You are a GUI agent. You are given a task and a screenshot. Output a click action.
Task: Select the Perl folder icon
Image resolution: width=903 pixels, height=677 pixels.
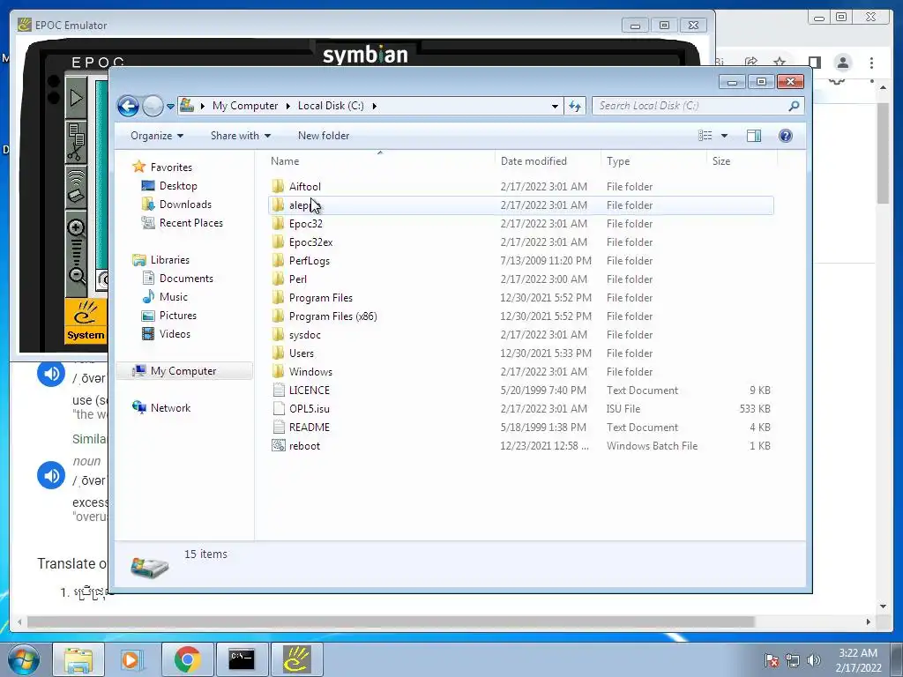coord(278,279)
